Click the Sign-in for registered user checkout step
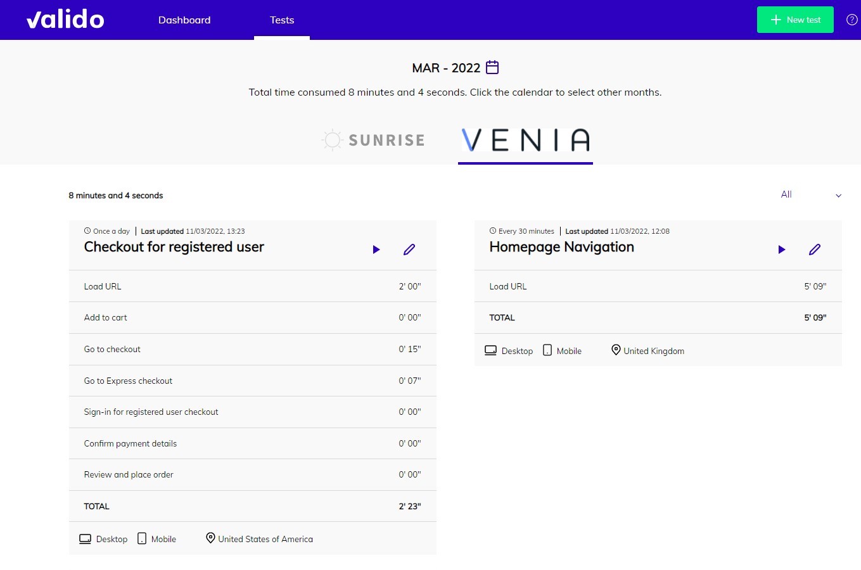Image resolution: width=861 pixels, height=570 pixels. pos(151,412)
